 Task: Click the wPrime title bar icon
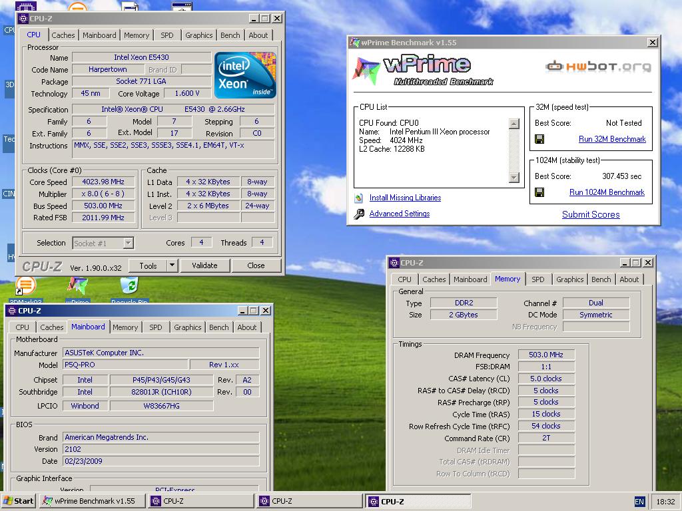tap(355, 43)
